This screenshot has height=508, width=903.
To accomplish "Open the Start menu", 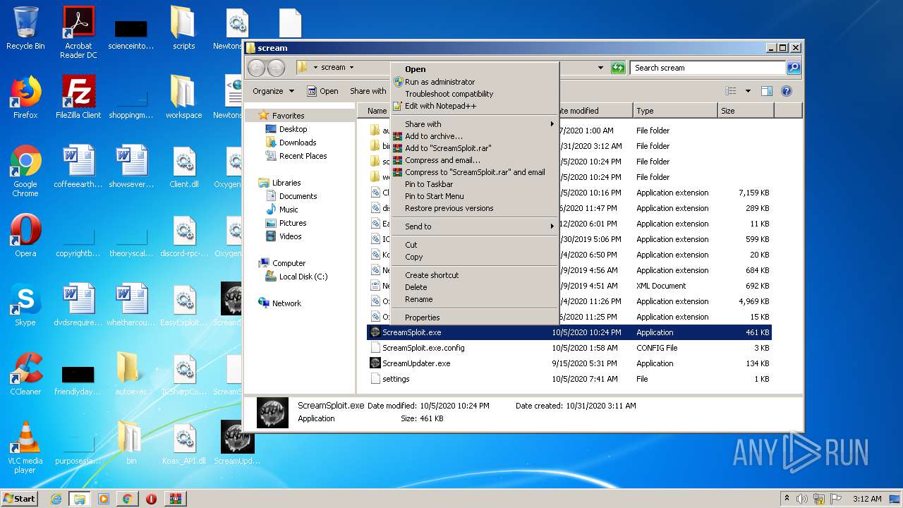I will pos(19,499).
